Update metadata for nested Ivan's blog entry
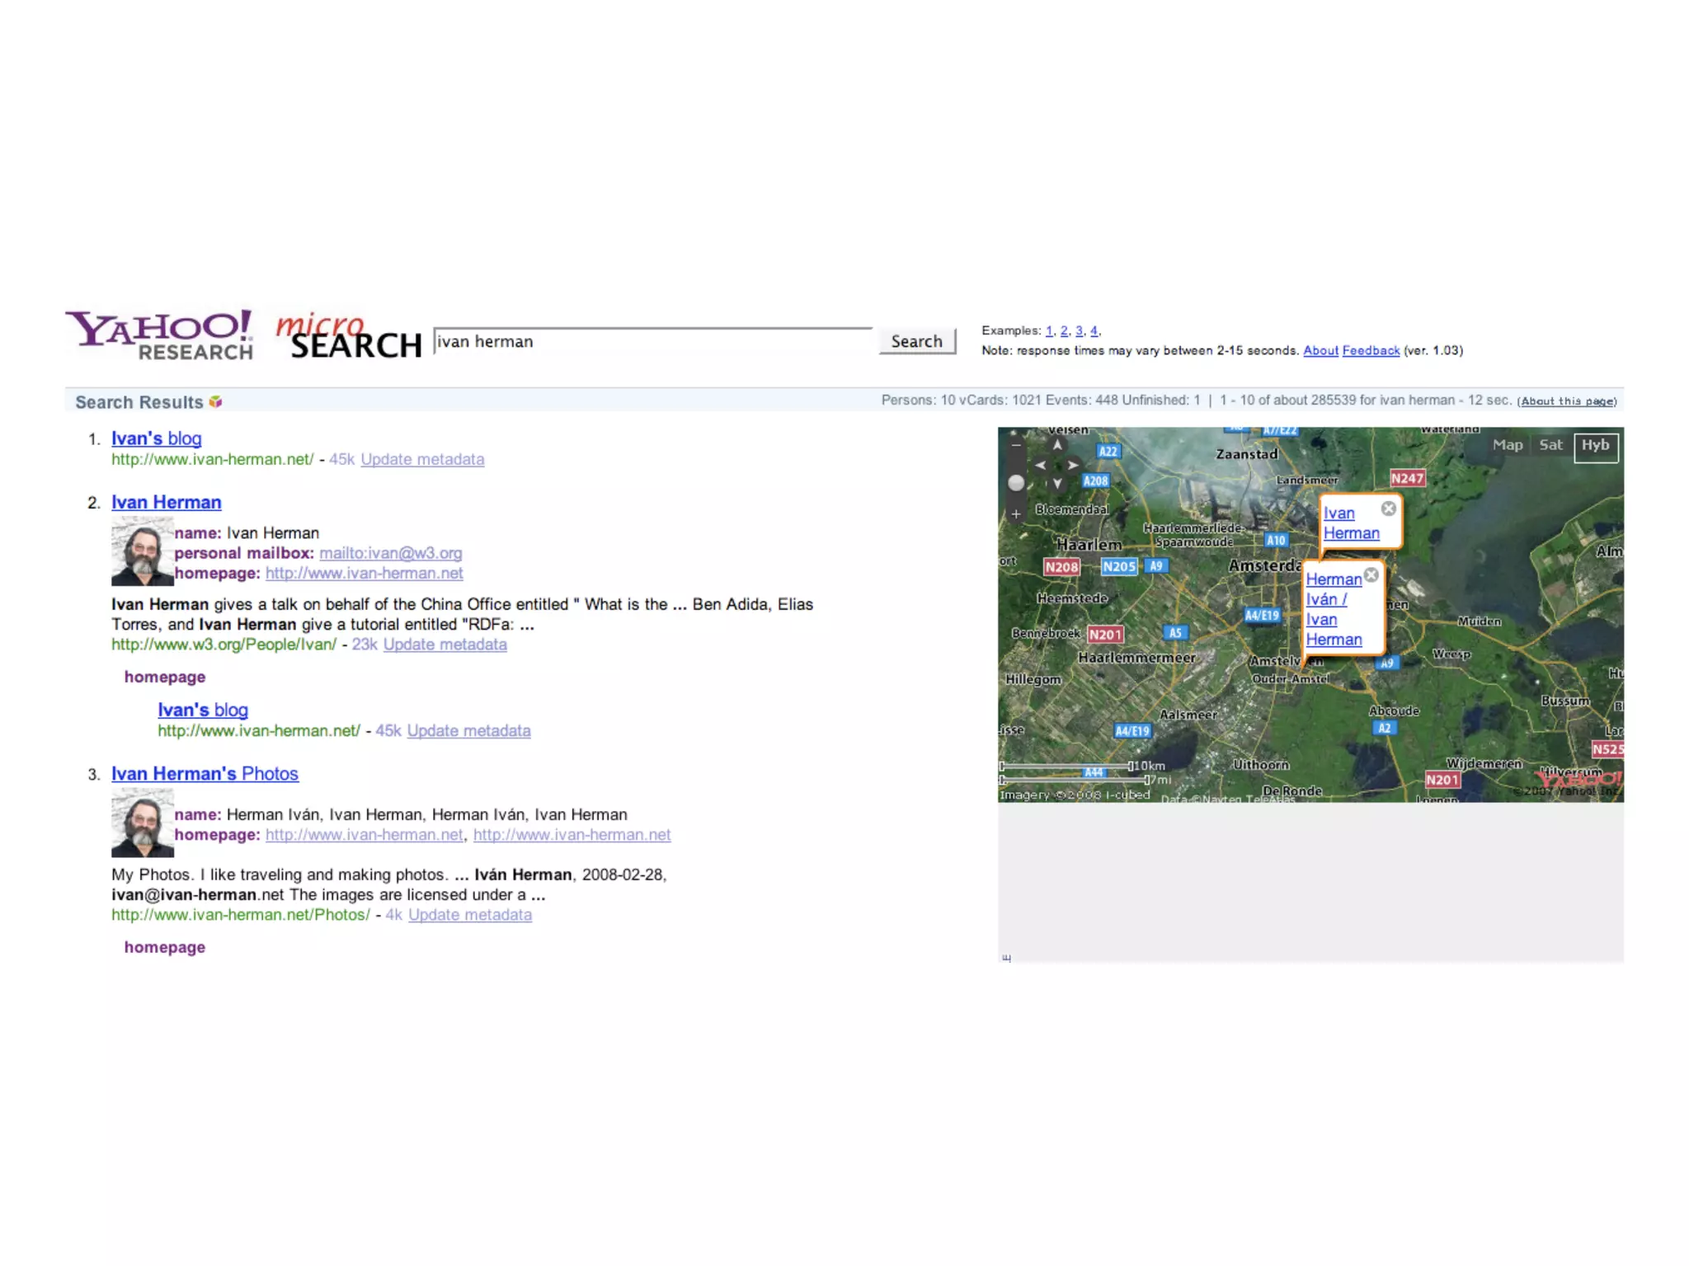This screenshot has width=1689, height=1266. pos(469,730)
